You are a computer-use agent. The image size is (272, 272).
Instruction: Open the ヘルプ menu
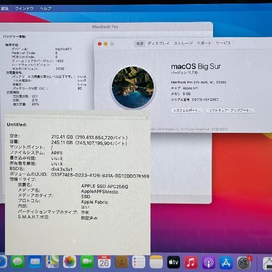[x=46, y=9]
